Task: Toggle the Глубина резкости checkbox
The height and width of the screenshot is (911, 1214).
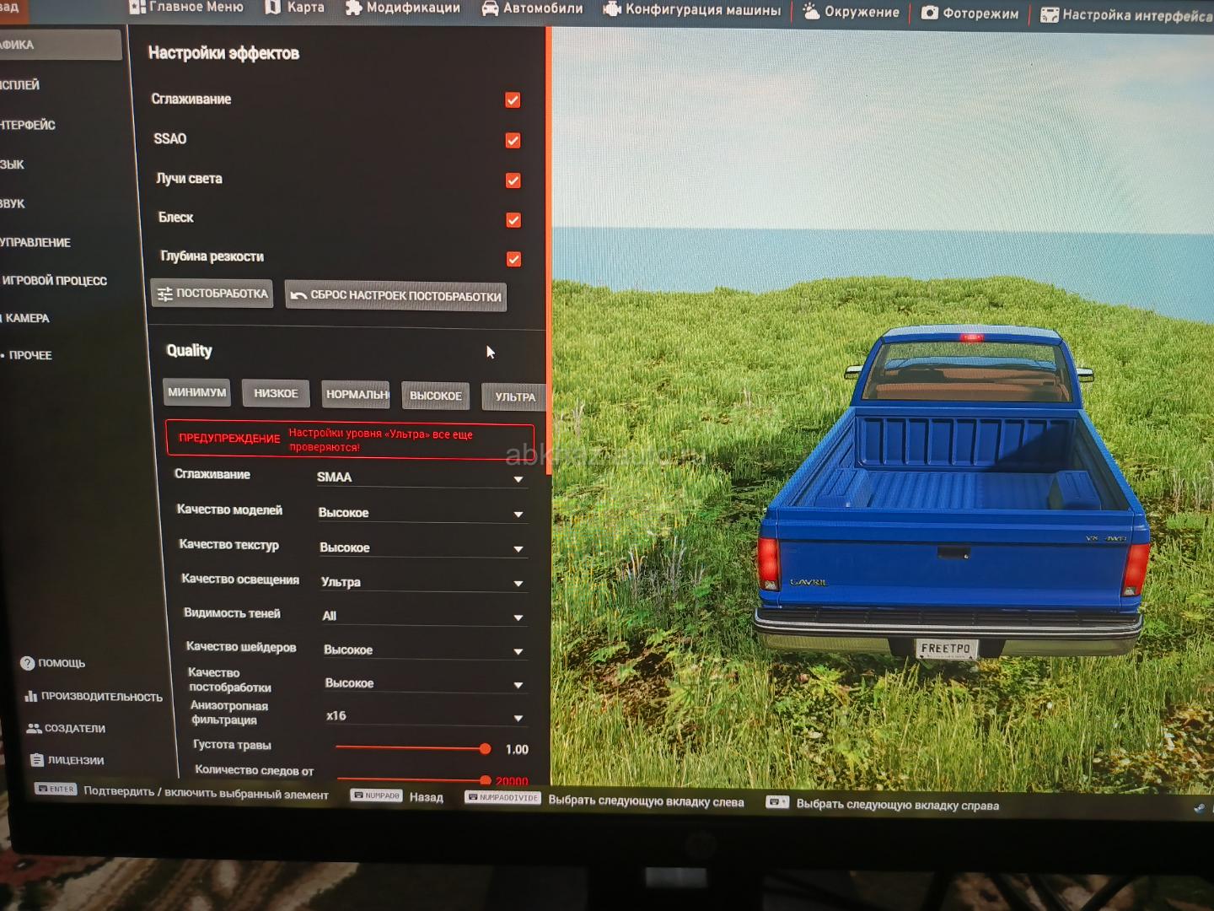Action: click(513, 259)
